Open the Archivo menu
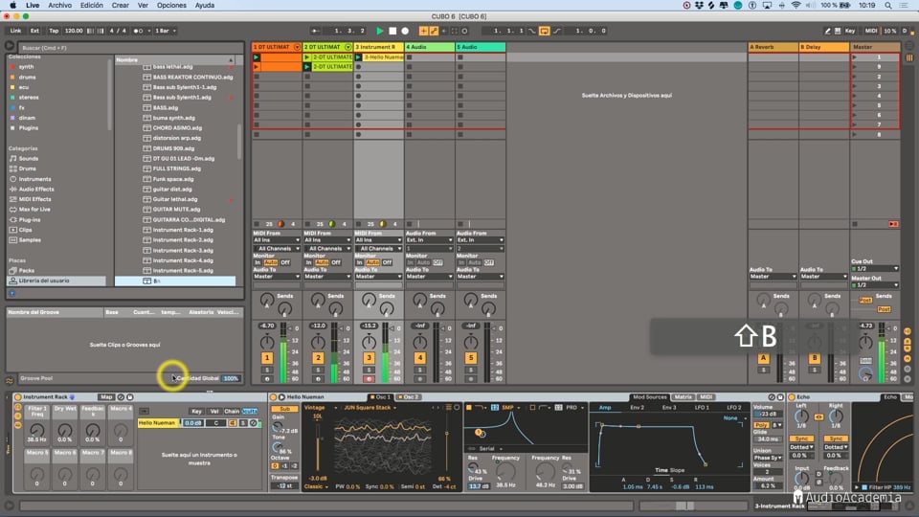919x517 pixels. (x=59, y=6)
